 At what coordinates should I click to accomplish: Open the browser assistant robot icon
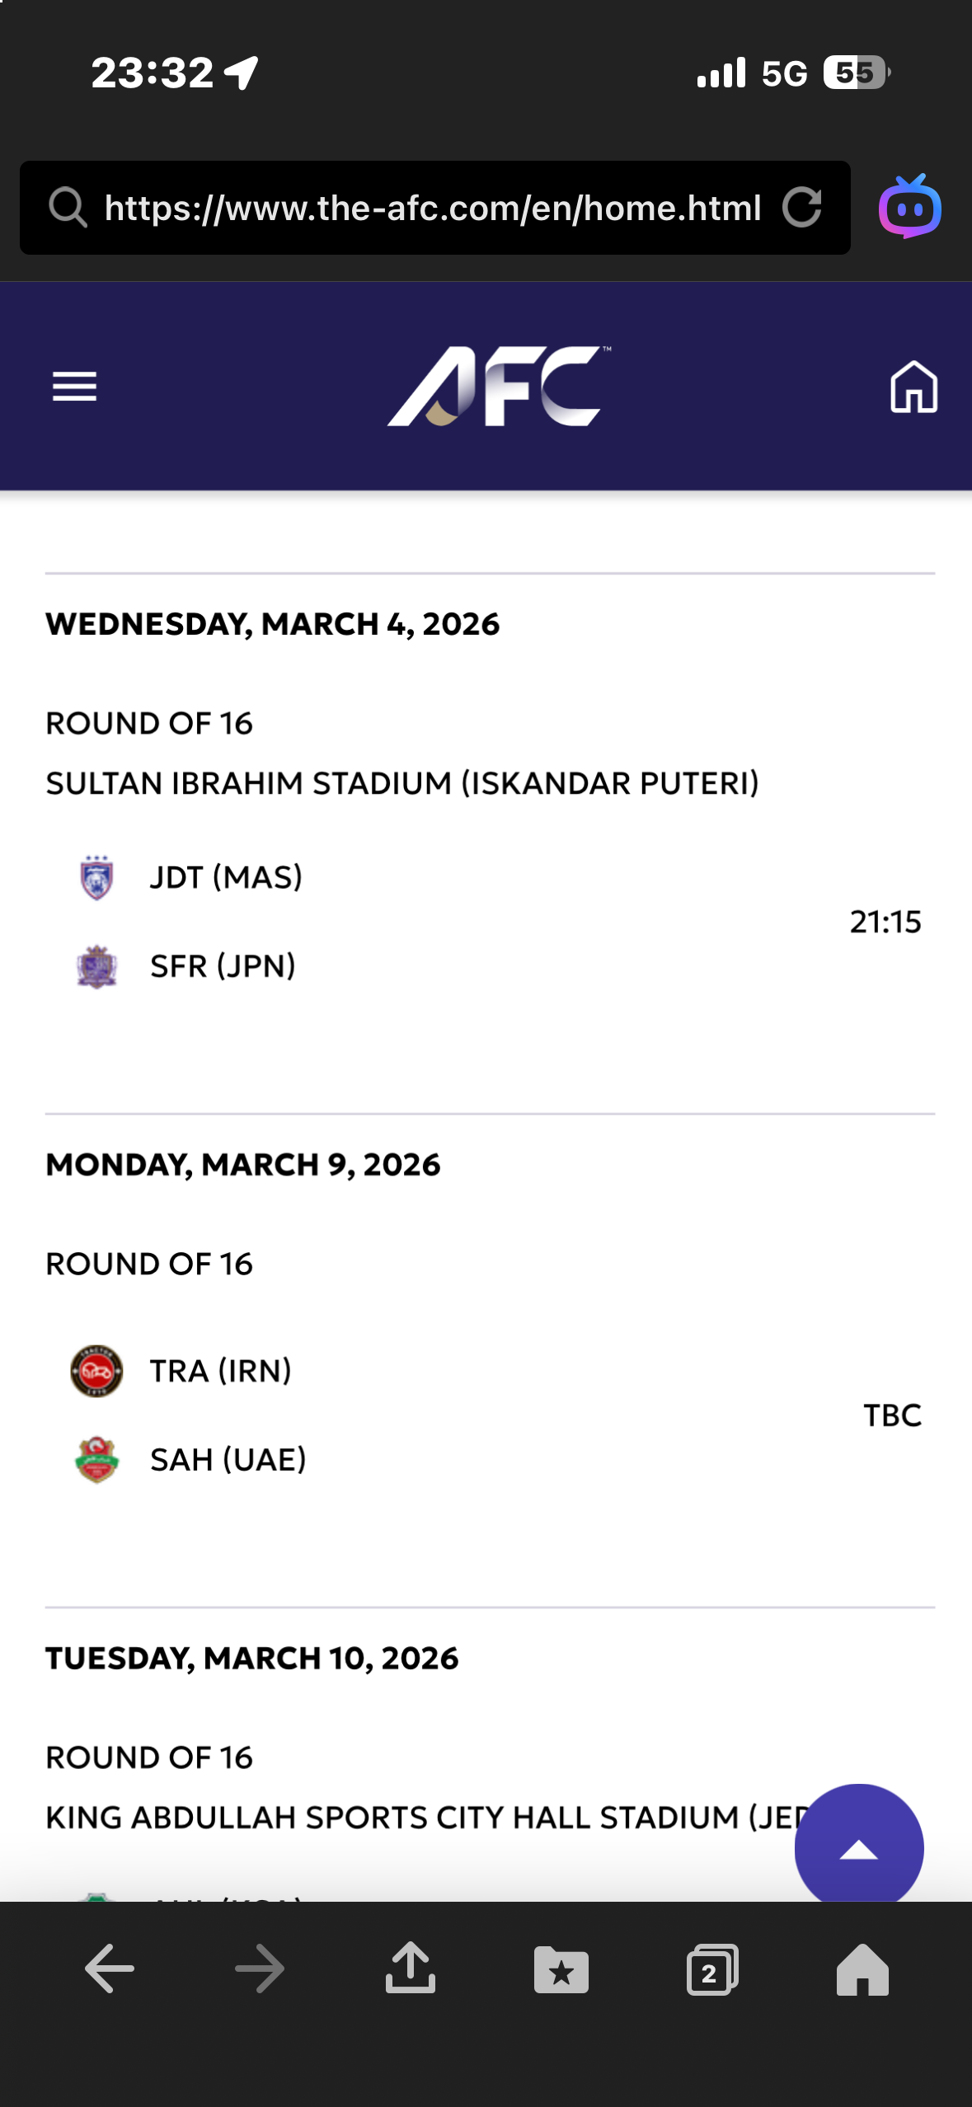pos(910,207)
